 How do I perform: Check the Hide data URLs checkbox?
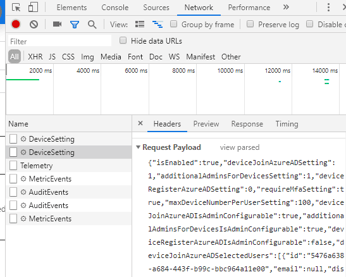[x=123, y=40]
